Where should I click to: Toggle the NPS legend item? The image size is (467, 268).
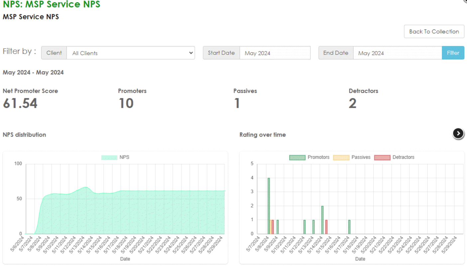point(109,157)
